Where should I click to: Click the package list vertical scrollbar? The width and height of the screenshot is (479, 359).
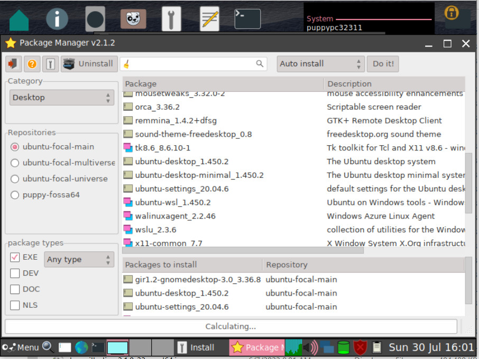[x=468, y=183]
